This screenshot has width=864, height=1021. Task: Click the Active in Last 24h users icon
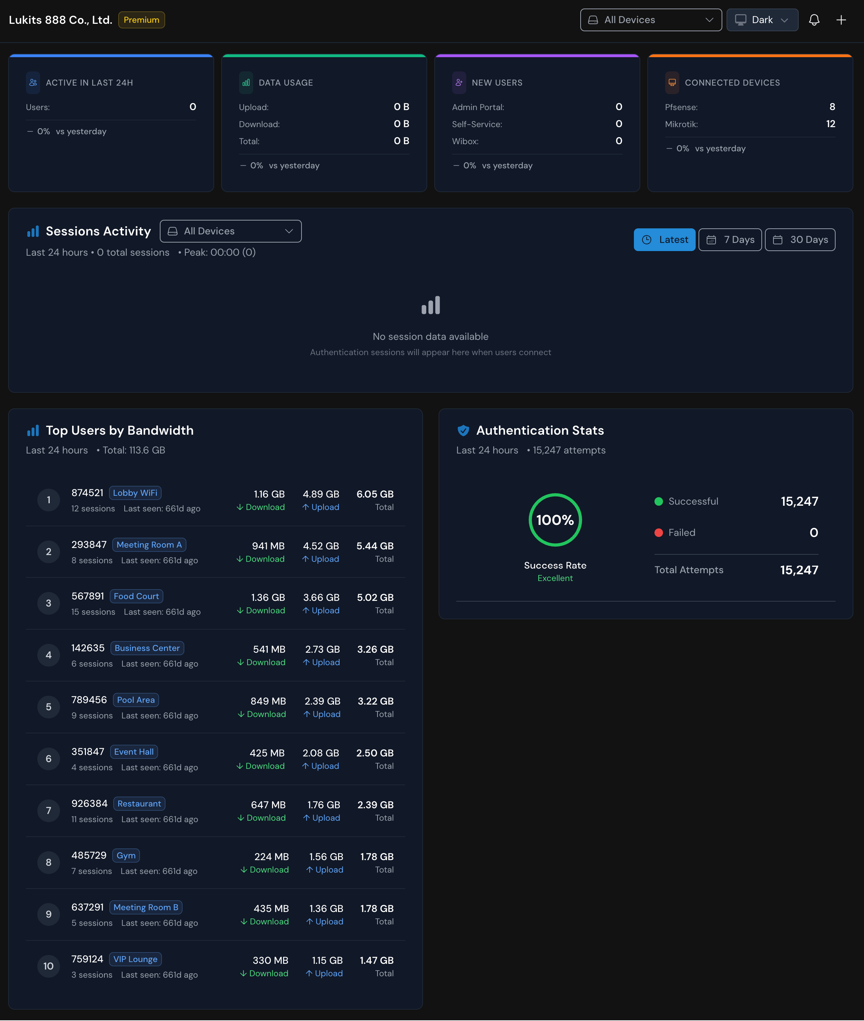click(x=32, y=82)
